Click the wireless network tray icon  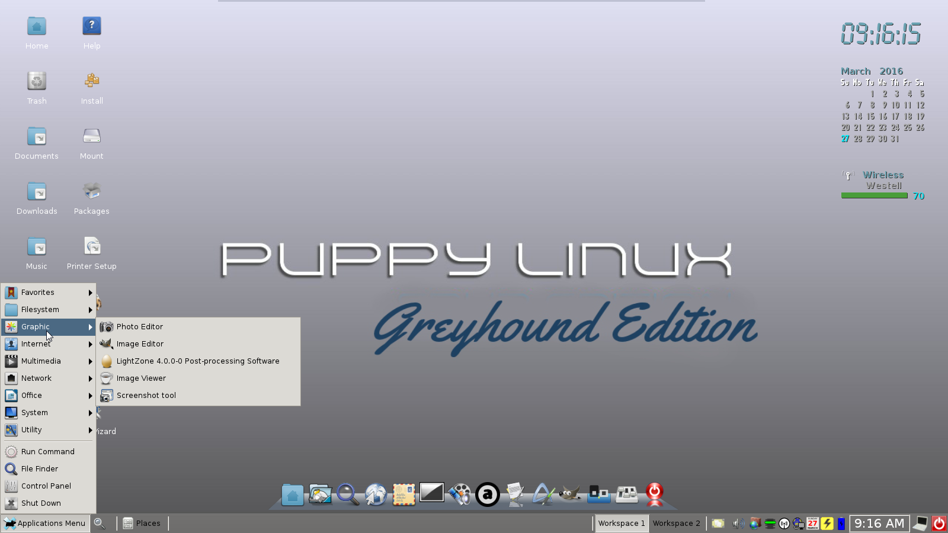click(784, 524)
